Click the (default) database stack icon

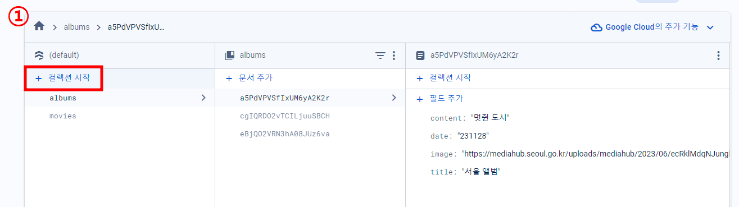coord(39,55)
